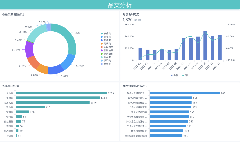
Task: Click the 厨房配料 legend marker
Action: (x=102, y=54)
